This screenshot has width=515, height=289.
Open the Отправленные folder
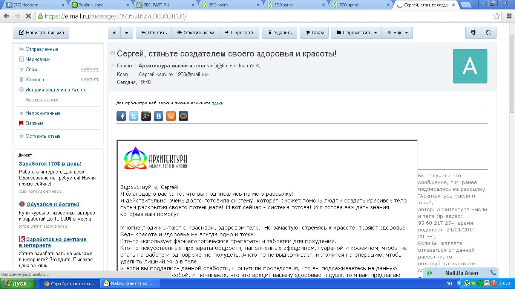(42, 49)
